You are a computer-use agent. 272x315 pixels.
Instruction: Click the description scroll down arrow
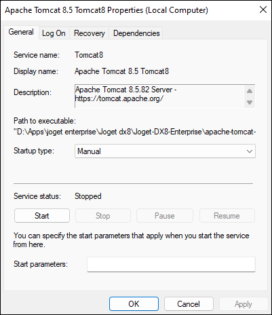(x=250, y=103)
